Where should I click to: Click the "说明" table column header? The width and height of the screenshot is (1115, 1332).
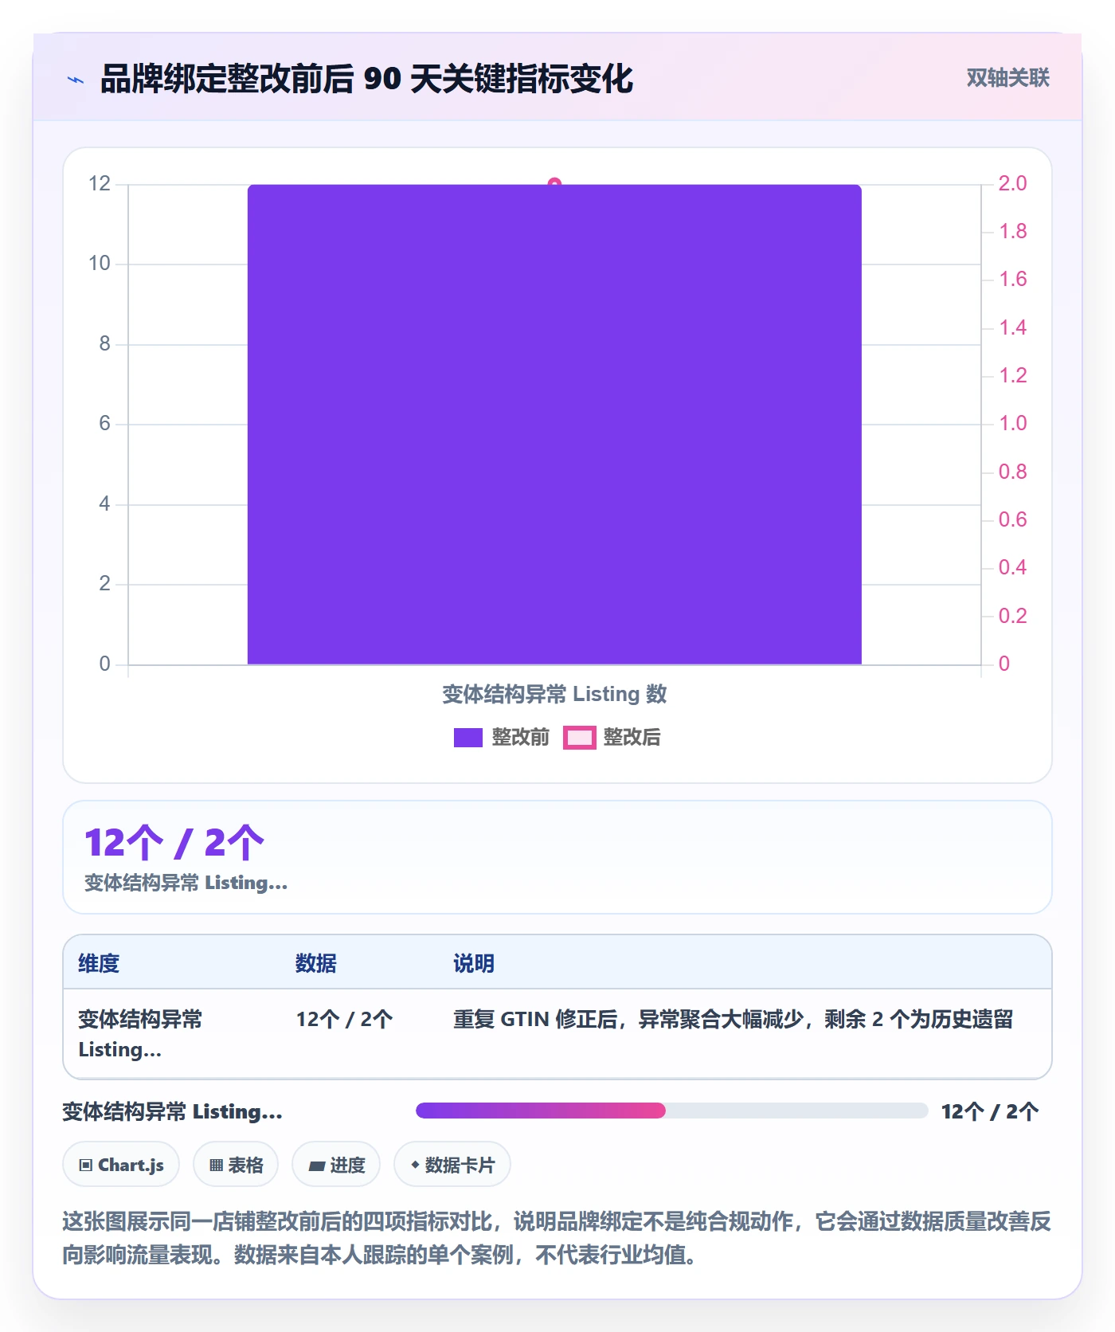[x=474, y=963]
